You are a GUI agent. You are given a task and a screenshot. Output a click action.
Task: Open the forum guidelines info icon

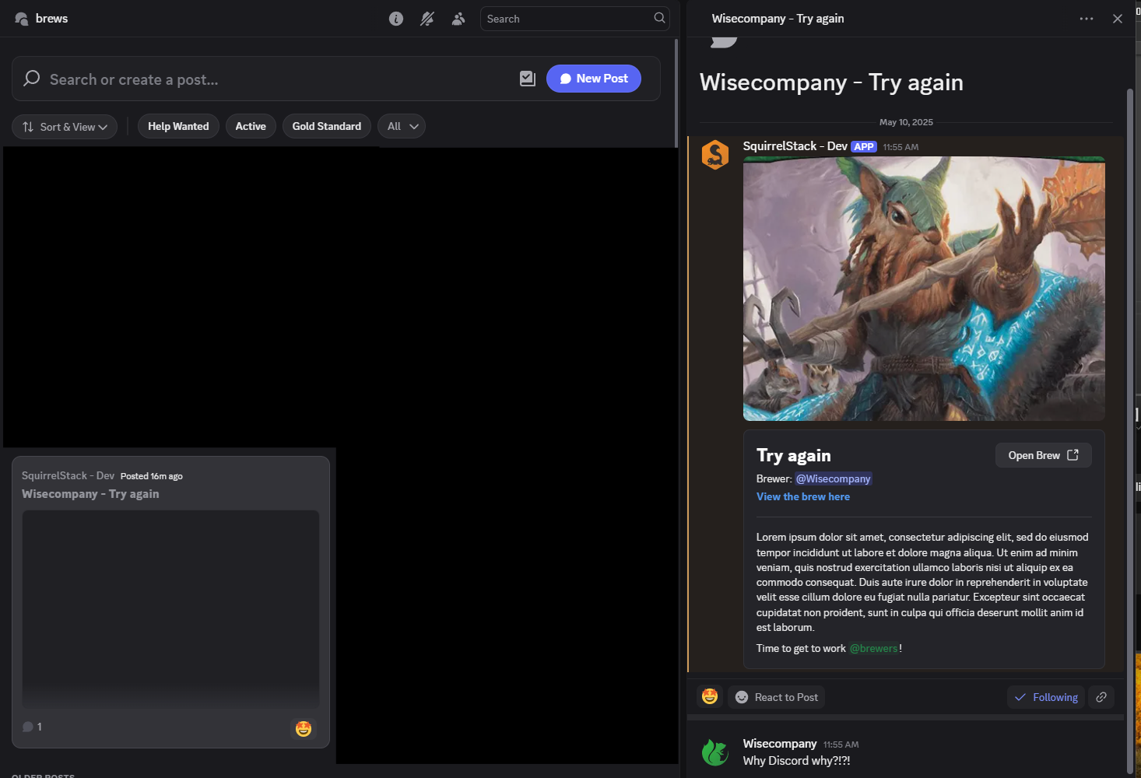point(396,19)
